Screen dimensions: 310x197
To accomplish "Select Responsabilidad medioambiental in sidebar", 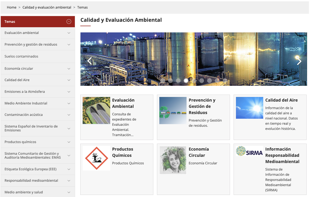I will click(x=38, y=181).
